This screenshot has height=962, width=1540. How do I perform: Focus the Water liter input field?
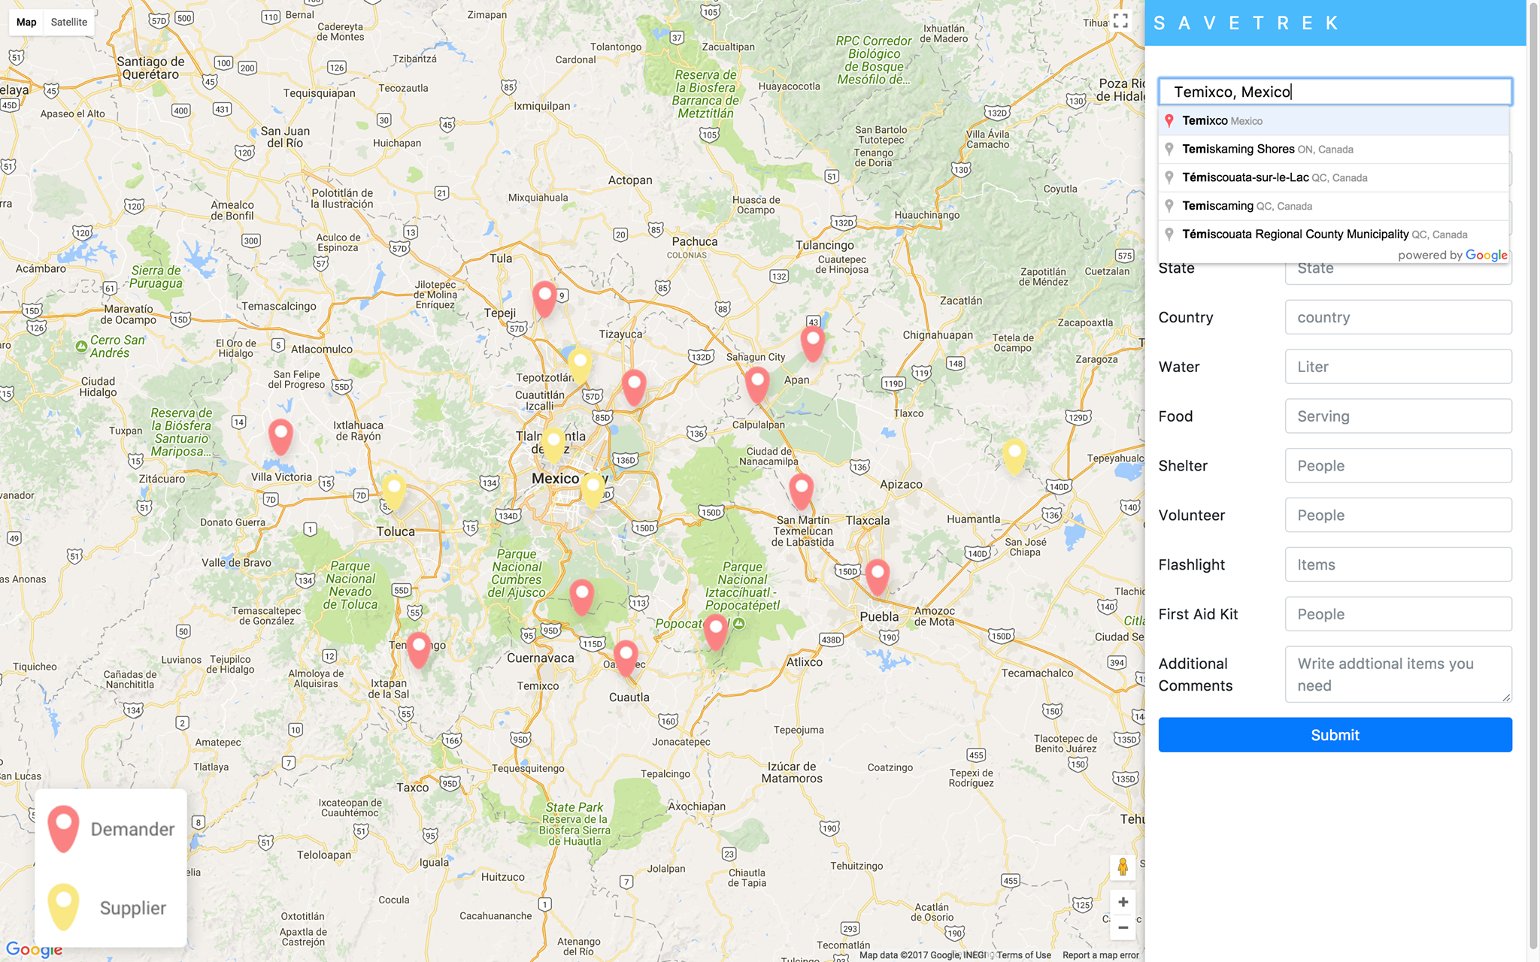1398,367
